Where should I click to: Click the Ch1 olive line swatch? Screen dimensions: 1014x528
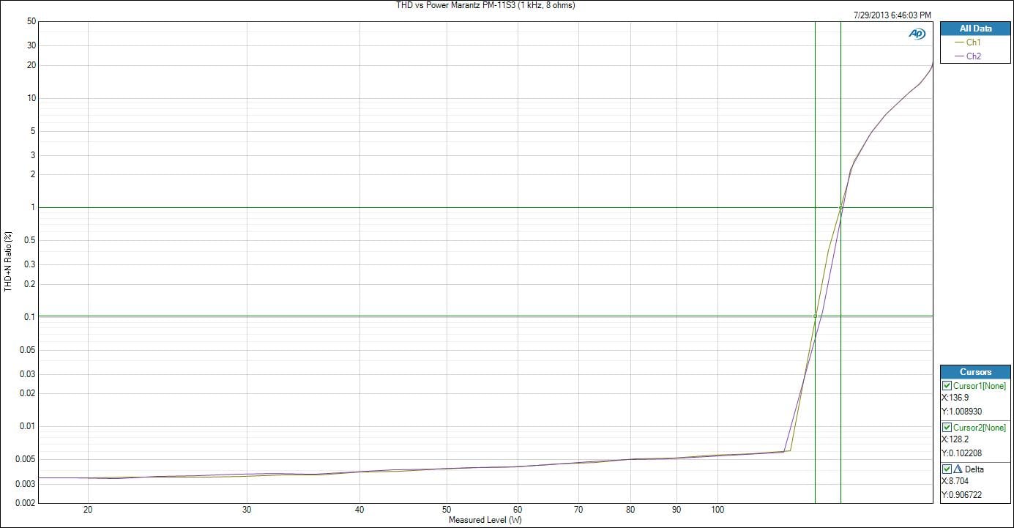click(x=959, y=43)
